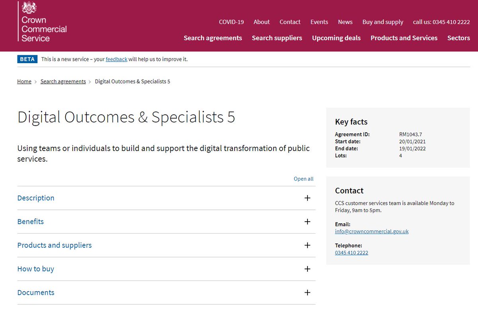
Task: Open Products and suppliers accordion heading
Action: pyautogui.click(x=55, y=245)
